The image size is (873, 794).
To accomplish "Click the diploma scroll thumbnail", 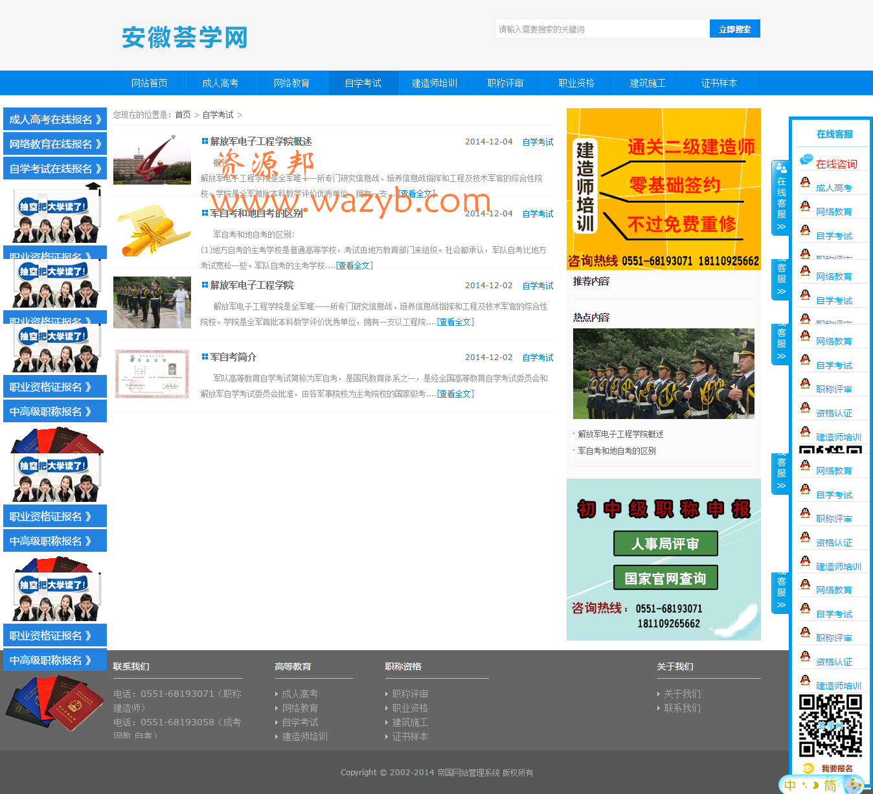I will (152, 231).
